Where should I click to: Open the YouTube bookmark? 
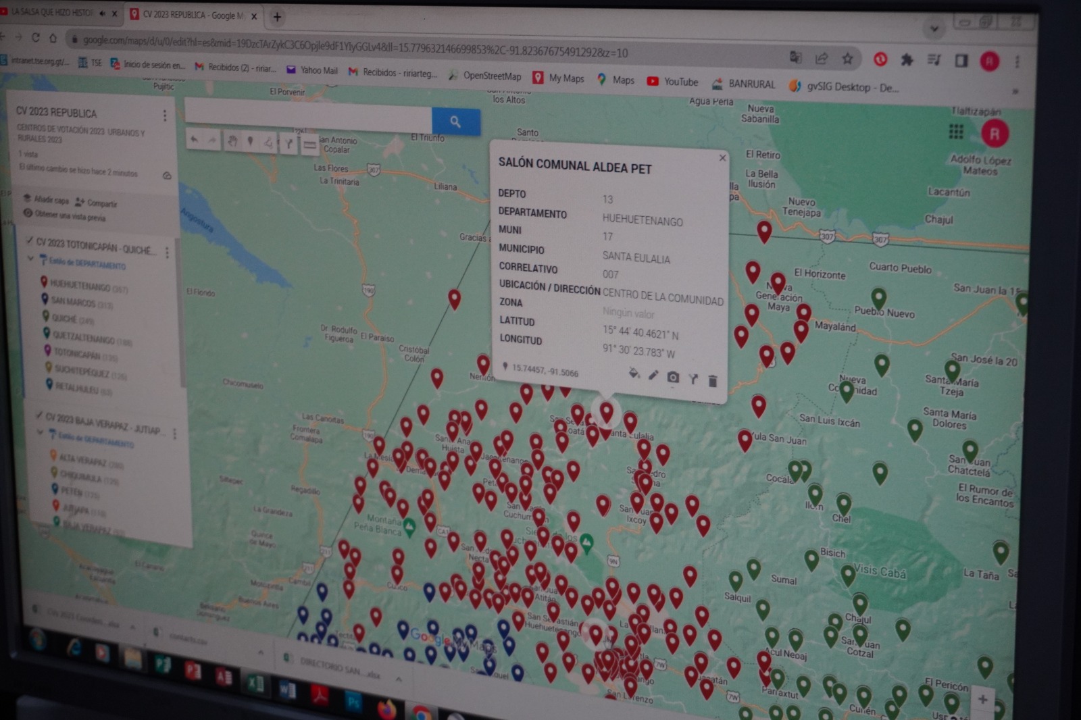click(x=672, y=82)
